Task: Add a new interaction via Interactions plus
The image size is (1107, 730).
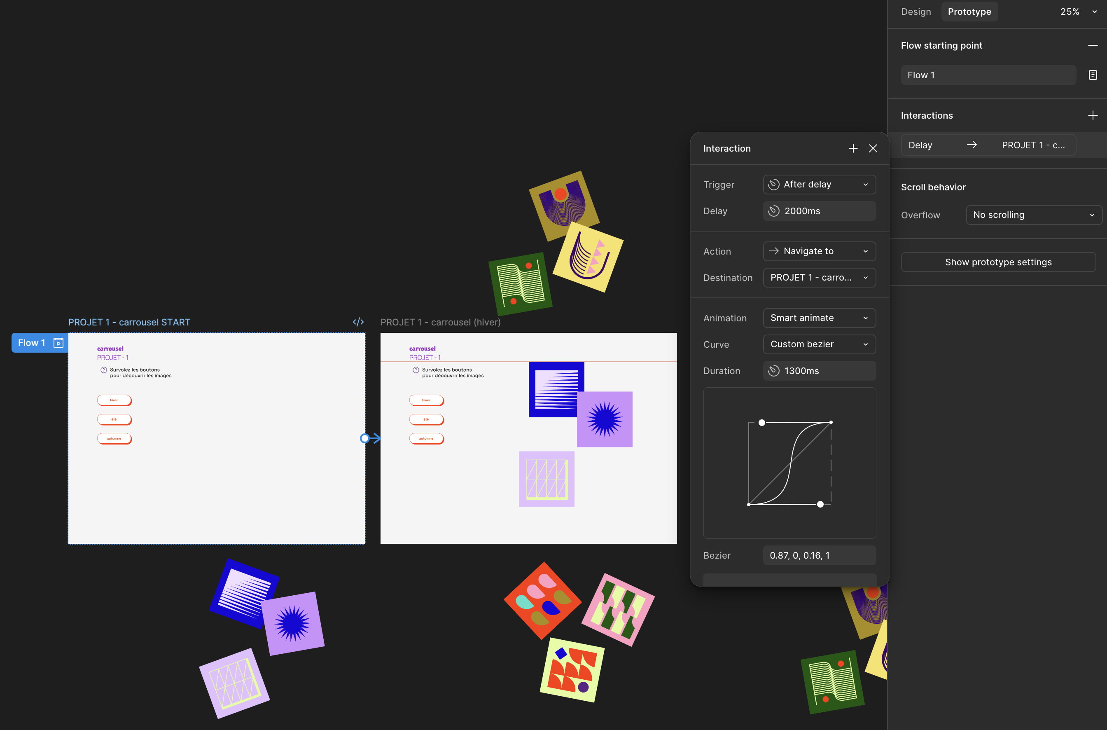Action: (x=1093, y=115)
